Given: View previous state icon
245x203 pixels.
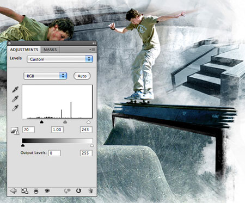Looking at the screenshot, I should (x=67, y=191).
